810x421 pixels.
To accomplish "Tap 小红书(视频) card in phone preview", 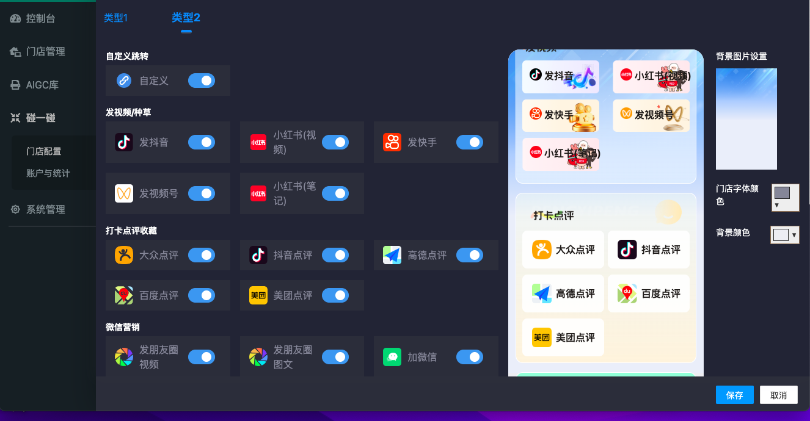I will pos(651,77).
